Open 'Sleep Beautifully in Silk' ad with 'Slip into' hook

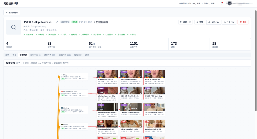click(x=107, y=127)
